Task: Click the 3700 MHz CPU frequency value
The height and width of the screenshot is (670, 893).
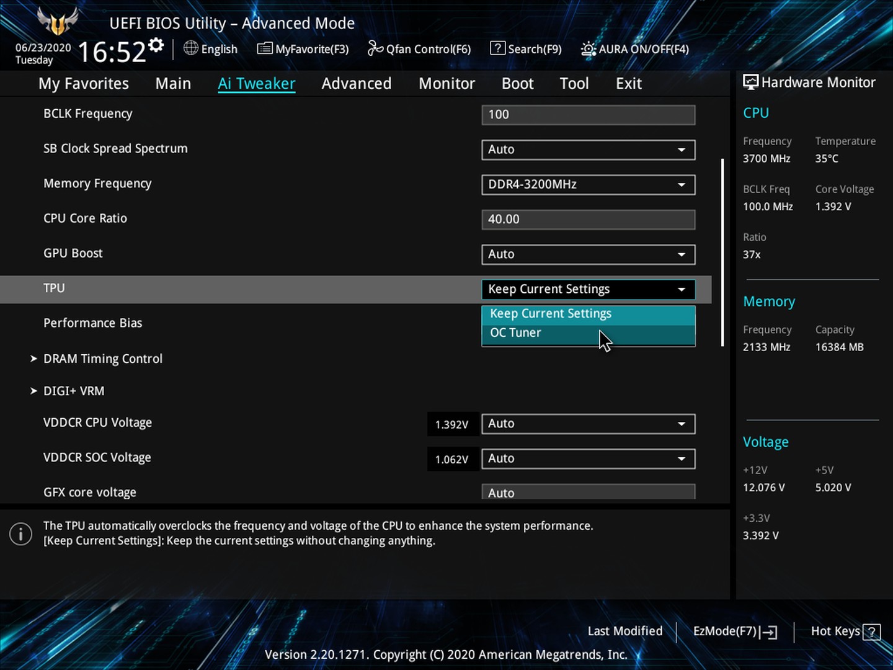Action: point(766,159)
